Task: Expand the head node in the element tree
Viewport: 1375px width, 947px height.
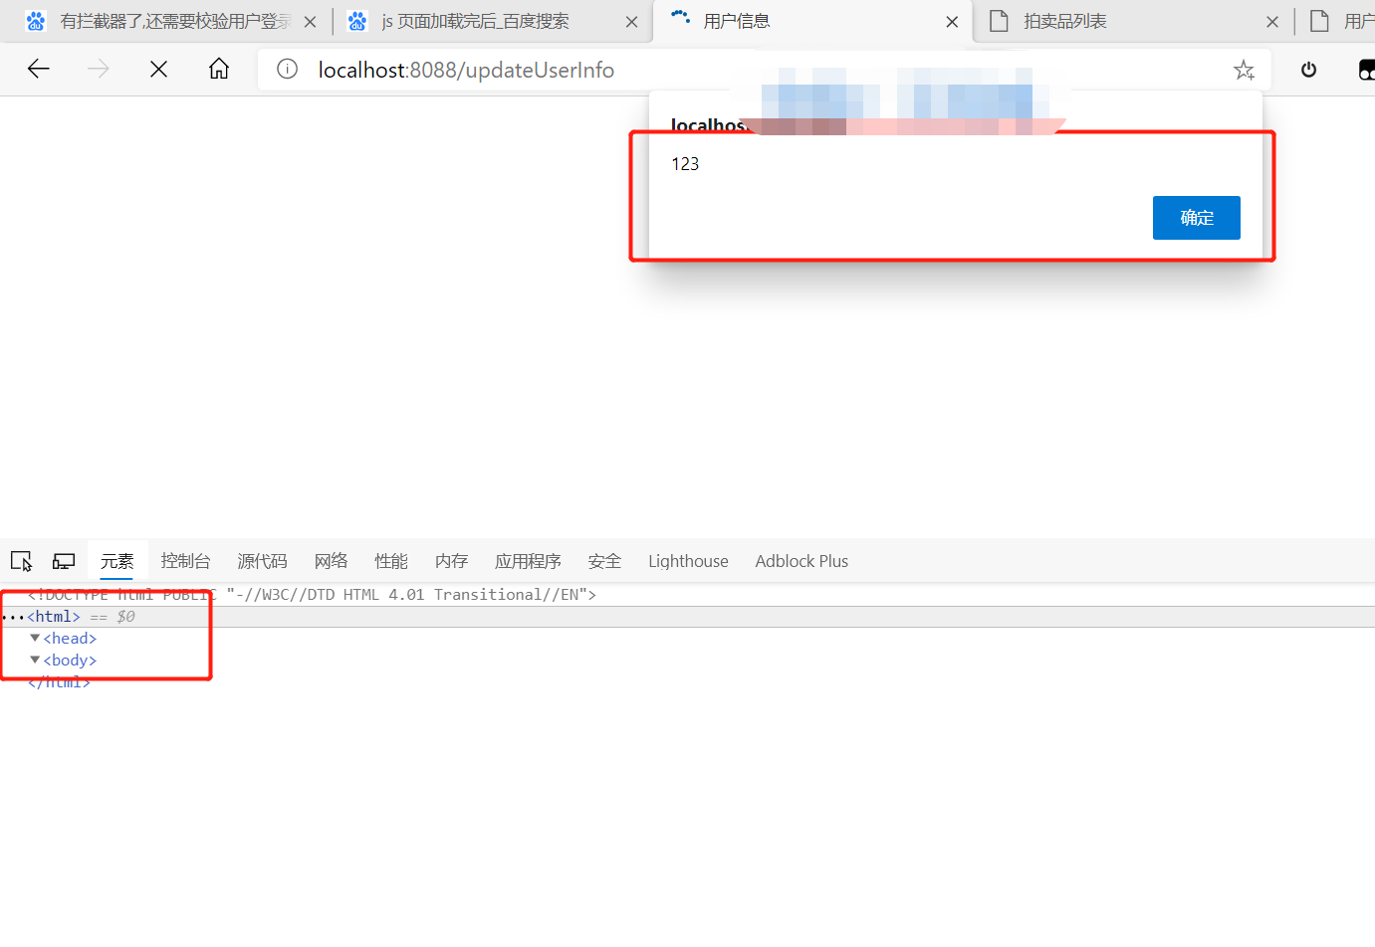Action: coord(34,638)
